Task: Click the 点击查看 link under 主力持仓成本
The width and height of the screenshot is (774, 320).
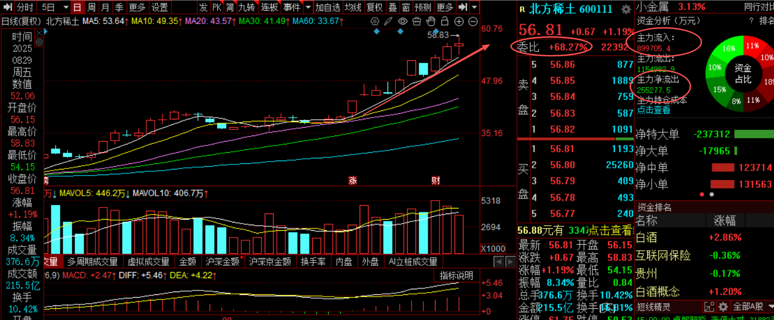Action: (653, 110)
